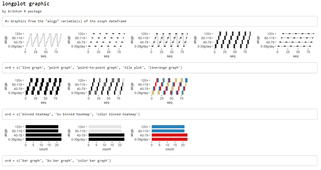Select the bw bar graph plot

pyautogui.click(x=96, y=137)
